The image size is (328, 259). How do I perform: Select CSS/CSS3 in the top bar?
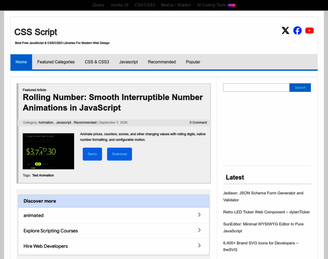(x=145, y=5)
